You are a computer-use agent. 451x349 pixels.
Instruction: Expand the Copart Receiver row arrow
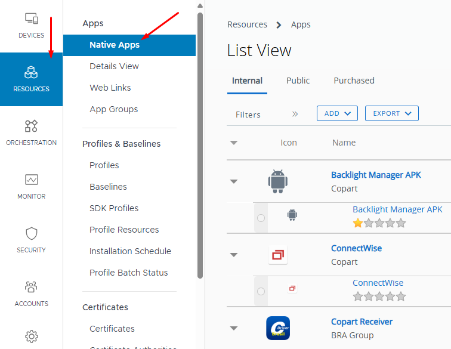click(x=234, y=328)
